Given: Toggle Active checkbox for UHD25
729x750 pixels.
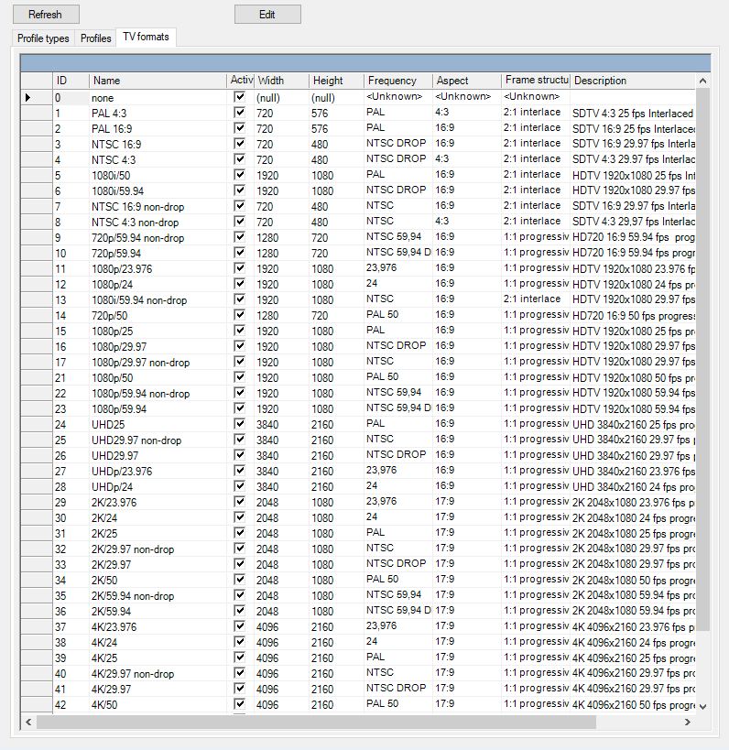Looking at the screenshot, I should (x=240, y=424).
